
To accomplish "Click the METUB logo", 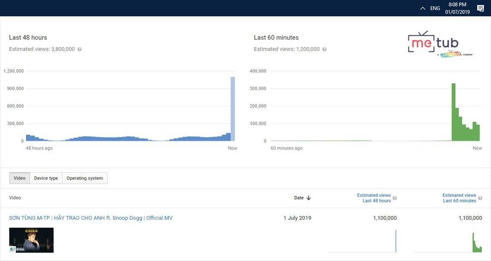I will (435, 44).
